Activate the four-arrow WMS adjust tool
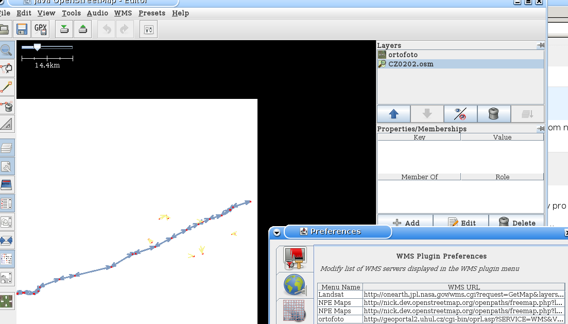The image size is (568, 324). click(7, 301)
